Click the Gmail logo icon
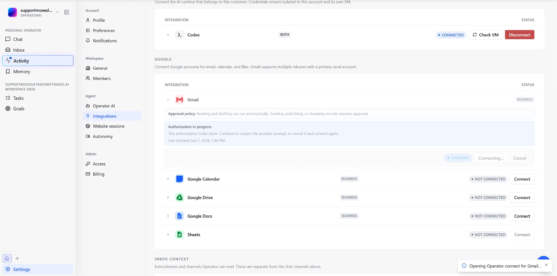The height and width of the screenshot is (276, 557). (x=180, y=100)
